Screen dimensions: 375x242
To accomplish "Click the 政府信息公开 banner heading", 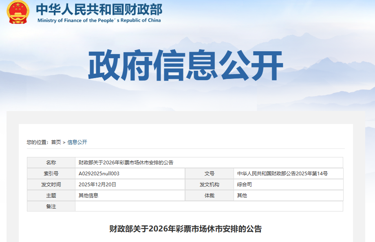I will pyautogui.click(x=185, y=66).
